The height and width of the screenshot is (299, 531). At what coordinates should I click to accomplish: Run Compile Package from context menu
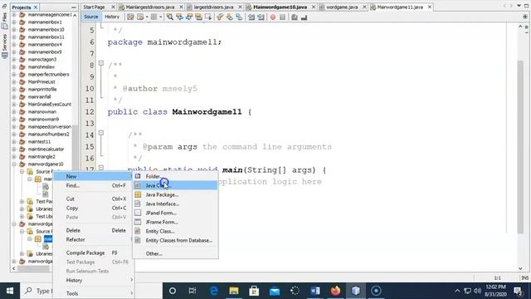(94, 252)
